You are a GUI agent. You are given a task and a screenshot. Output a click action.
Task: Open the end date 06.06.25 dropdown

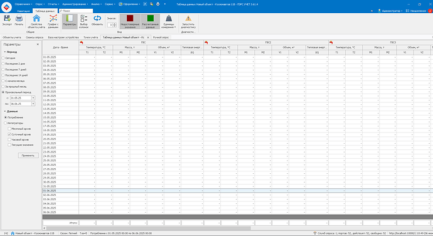tap(33, 104)
